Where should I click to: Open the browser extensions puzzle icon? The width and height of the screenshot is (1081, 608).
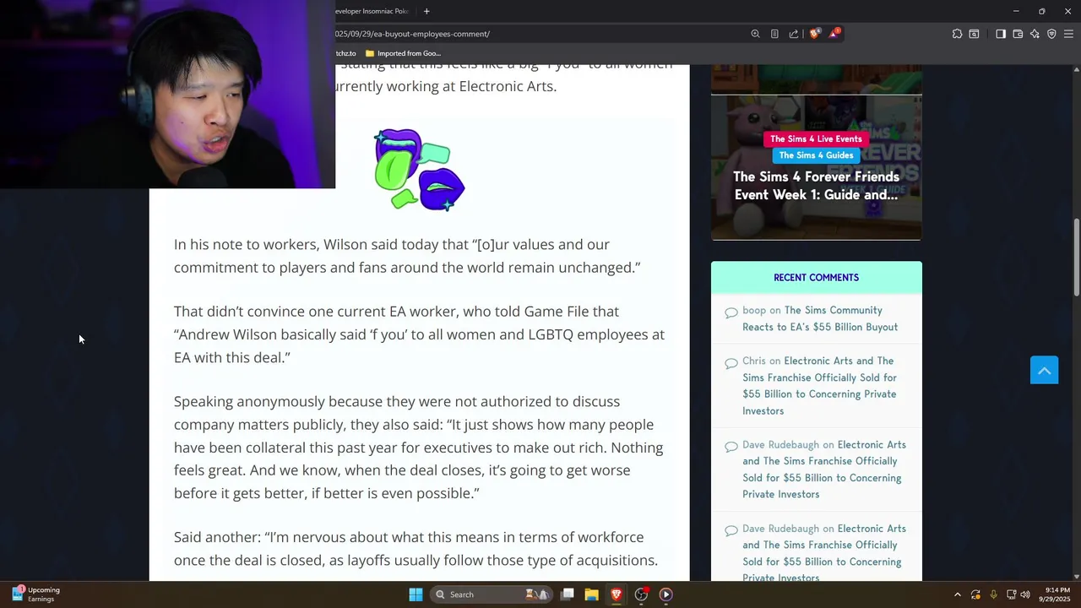pos(957,34)
